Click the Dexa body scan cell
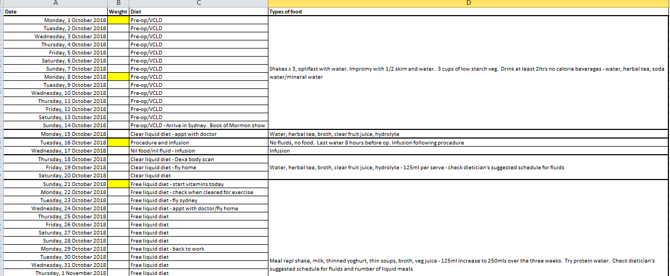Image resolution: width=670 pixels, height=276 pixels. 198,159
